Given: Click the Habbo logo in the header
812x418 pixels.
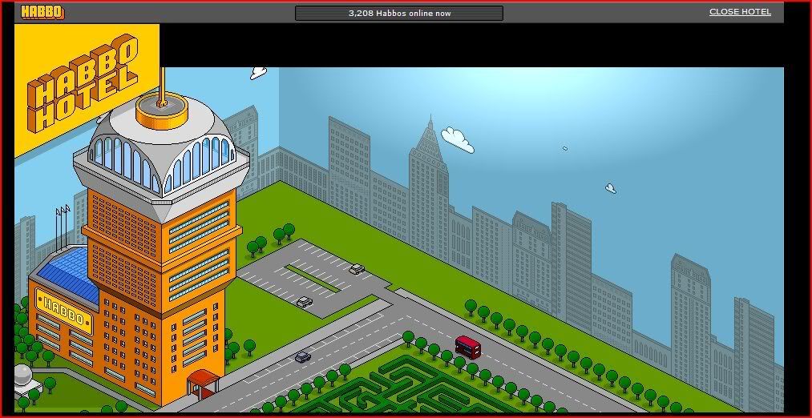Looking at the screenshot, I should (42, 12).
